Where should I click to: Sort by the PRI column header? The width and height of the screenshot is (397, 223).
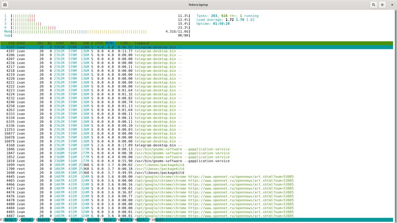pos(40,43)
